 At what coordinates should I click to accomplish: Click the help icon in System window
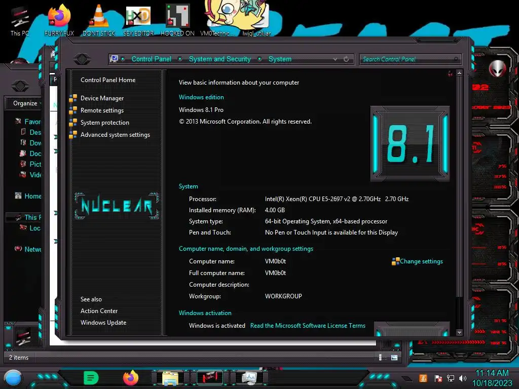(450, 73)
